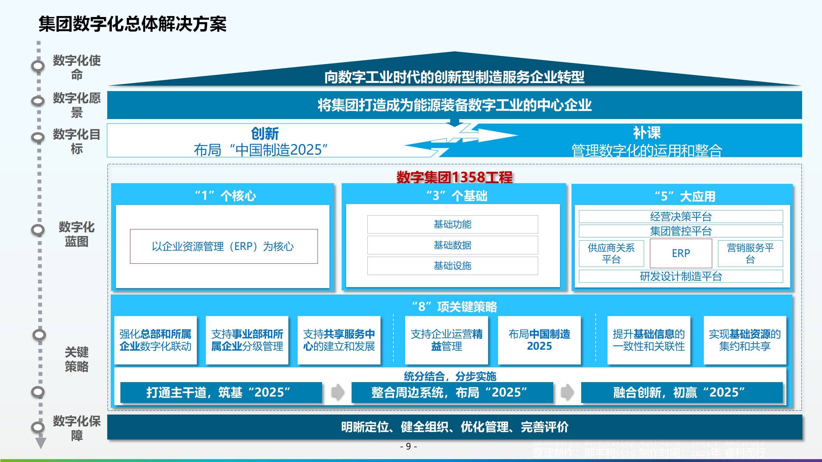Click the phase box 整合周边系统，布局"2025"
This screenshot has width=822, height=462.
452,392
